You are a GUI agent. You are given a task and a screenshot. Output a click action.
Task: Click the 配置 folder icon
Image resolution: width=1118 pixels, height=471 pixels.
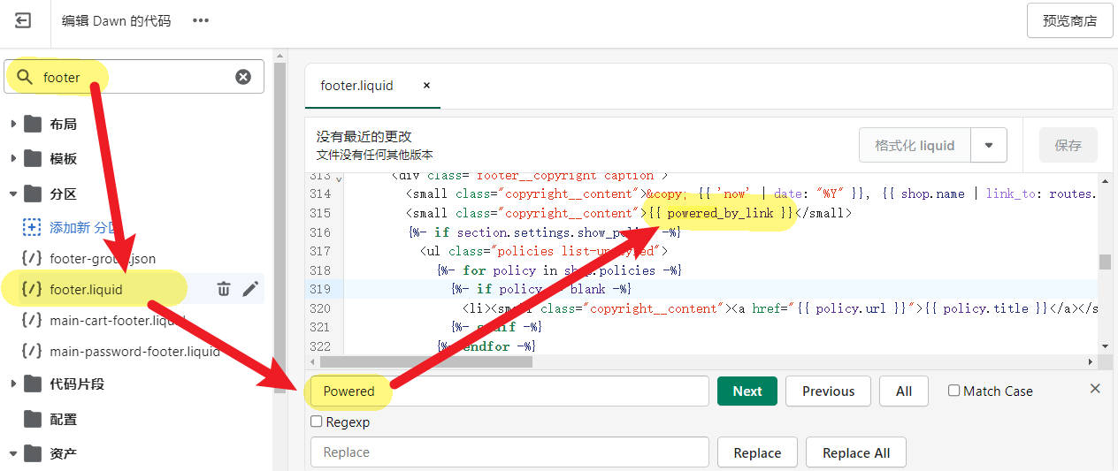click(33, 419)
